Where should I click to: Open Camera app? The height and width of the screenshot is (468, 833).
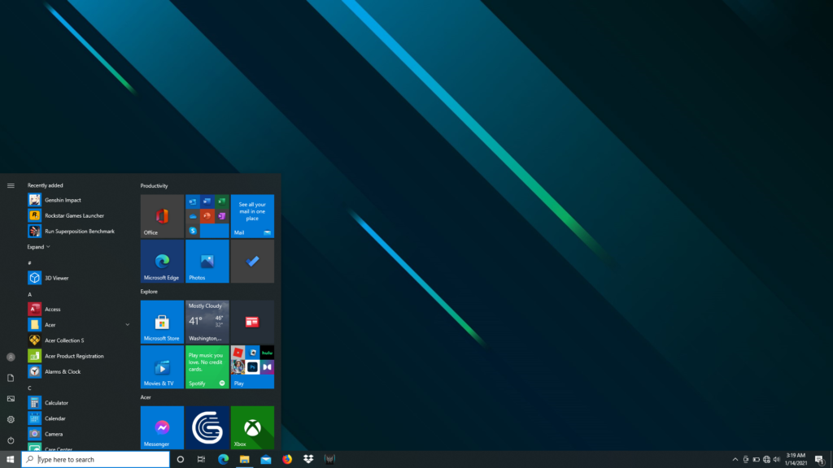79,434
